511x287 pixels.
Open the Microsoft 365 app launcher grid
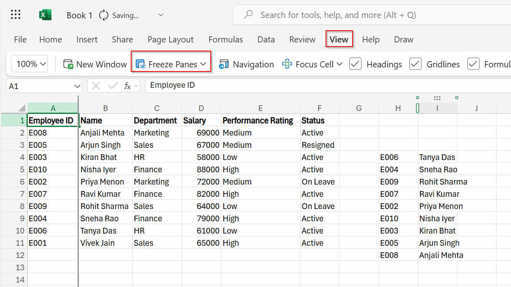(x=15, y=14)
